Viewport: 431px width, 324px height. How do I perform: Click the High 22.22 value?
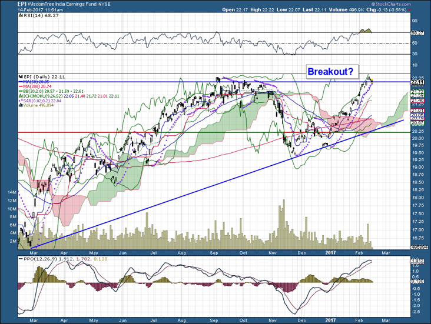262,9
